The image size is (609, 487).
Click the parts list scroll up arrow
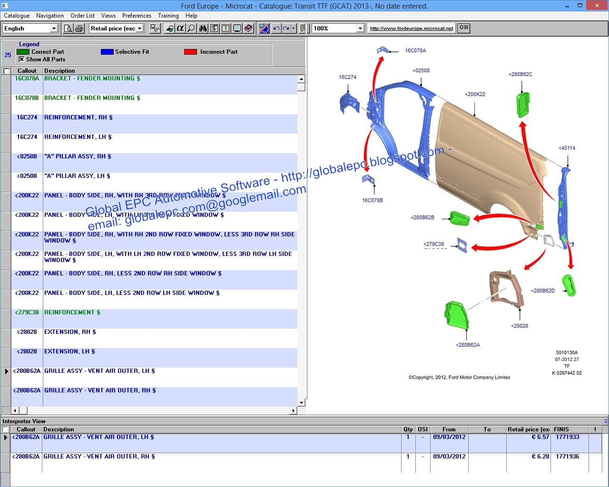[301, 79]
